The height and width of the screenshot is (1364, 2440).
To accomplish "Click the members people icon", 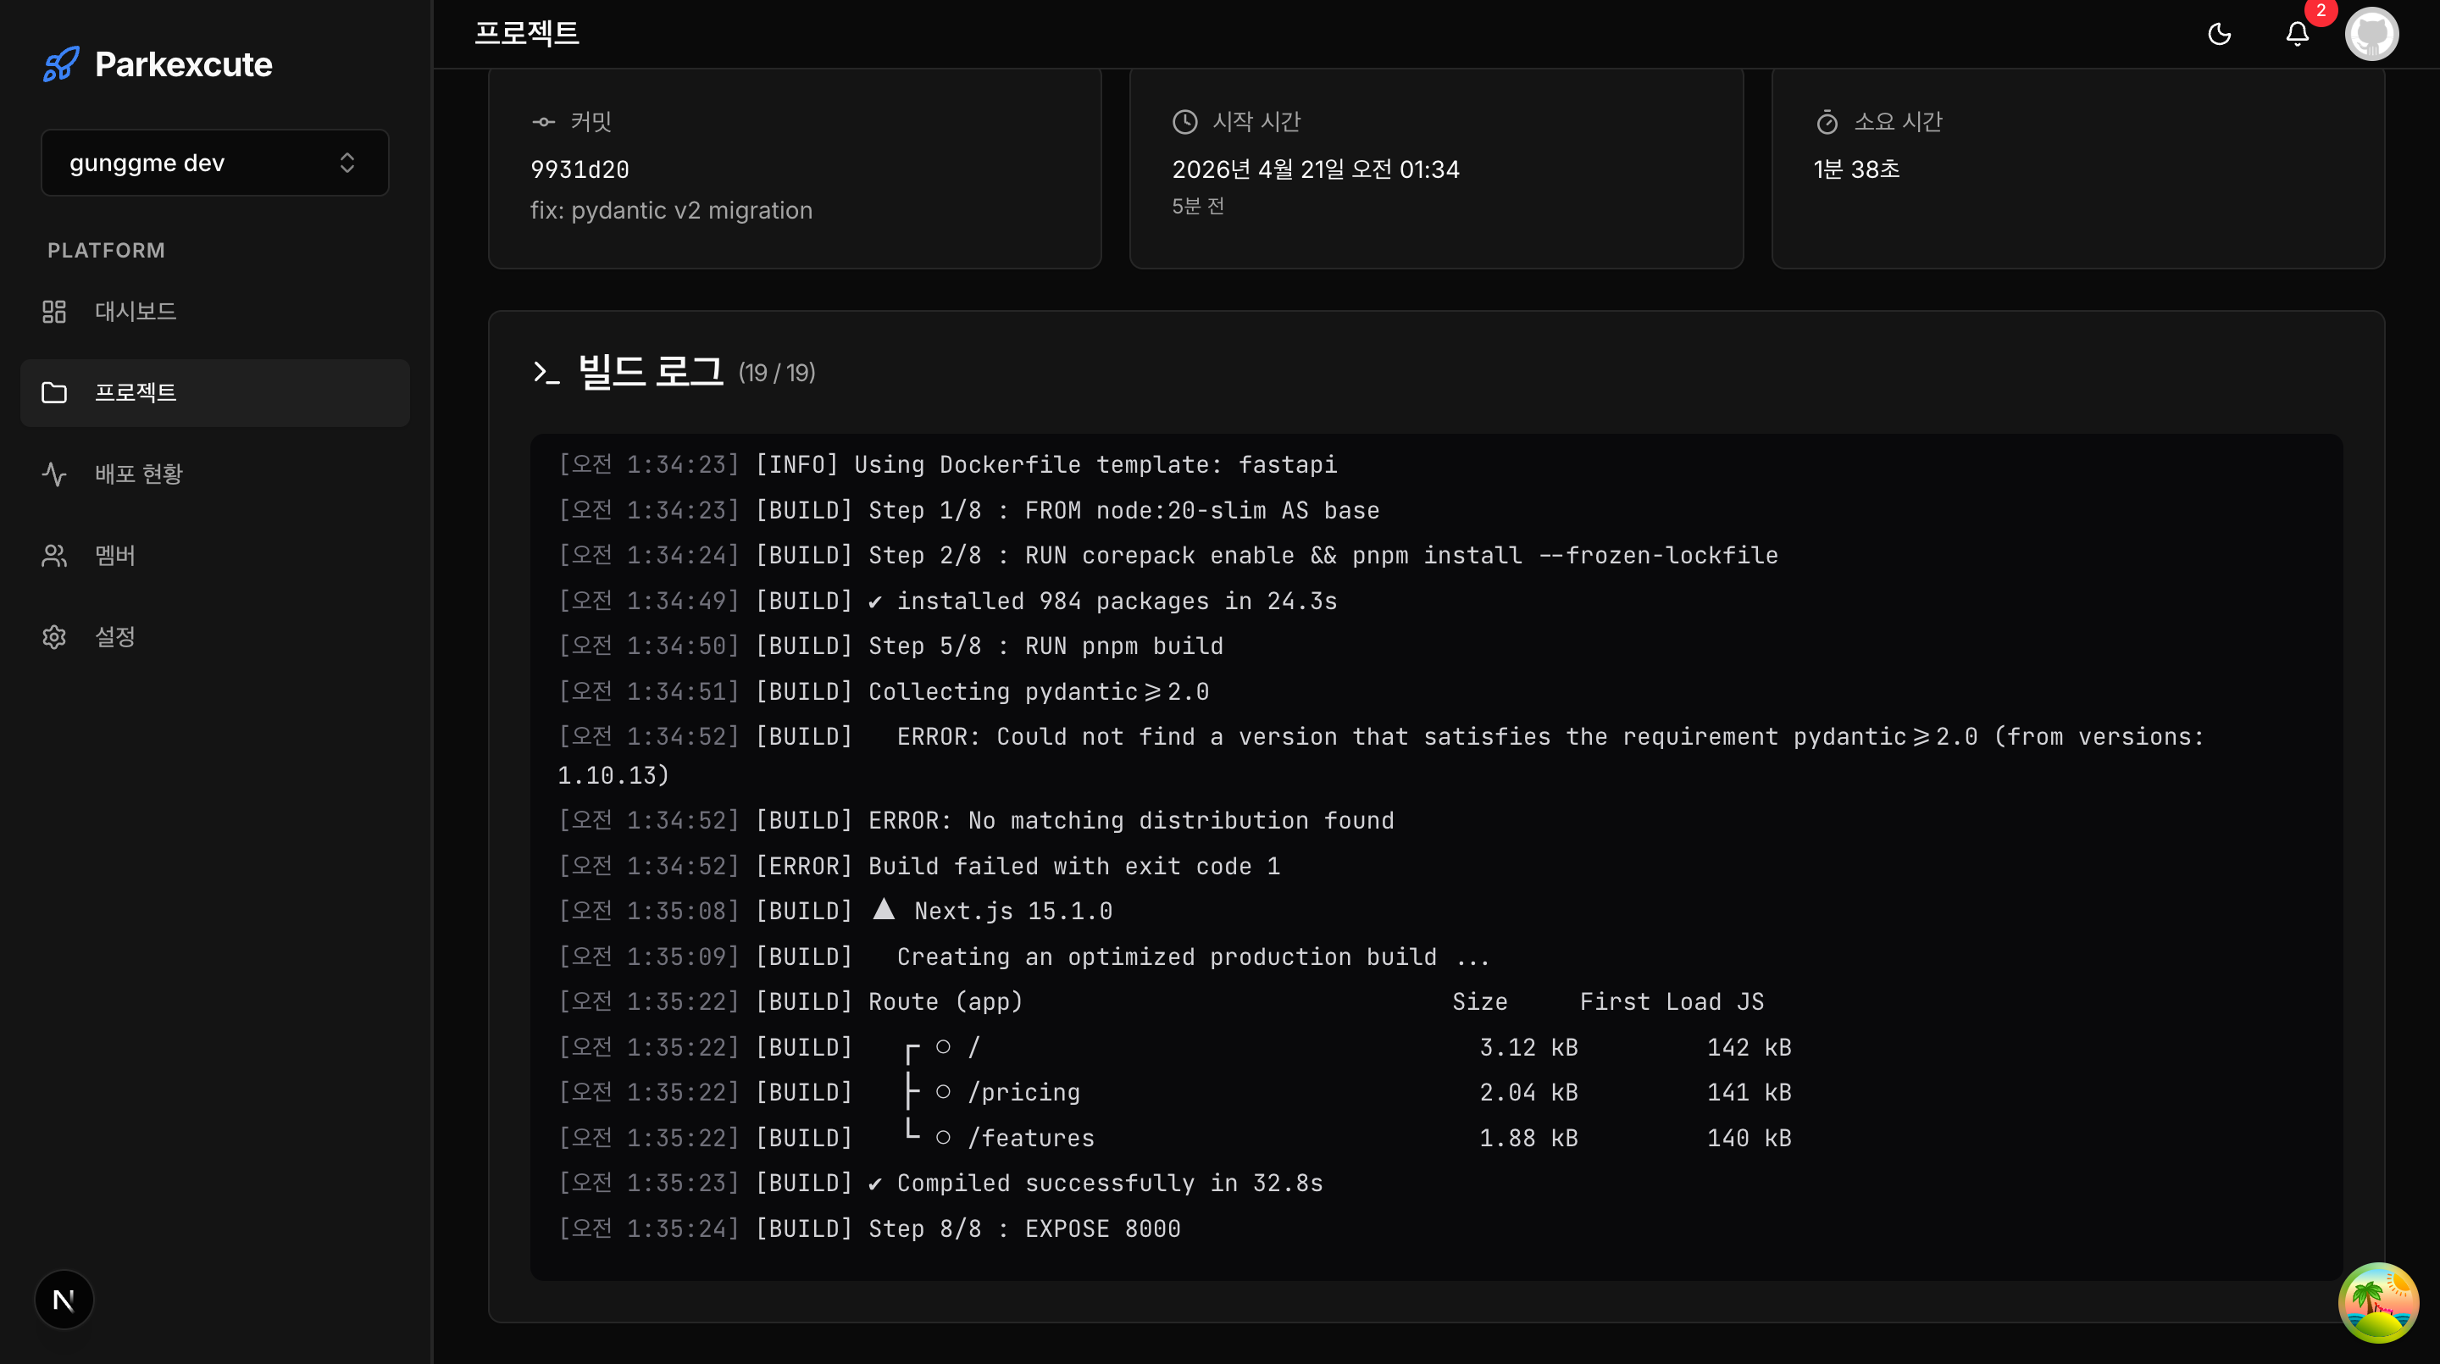I will tap(54, 555).
